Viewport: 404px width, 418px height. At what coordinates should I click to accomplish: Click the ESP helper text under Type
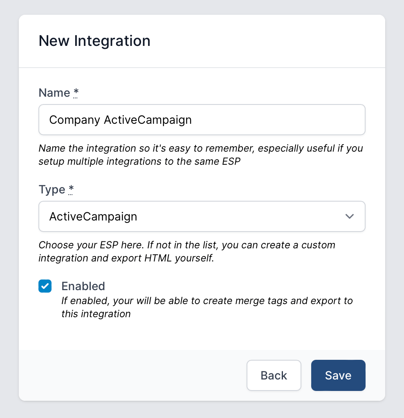pos(187,251)
